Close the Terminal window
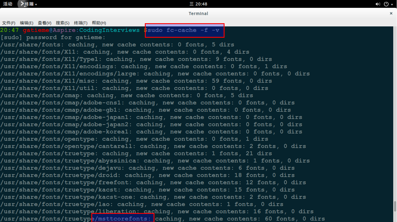 tap(391, 13)
